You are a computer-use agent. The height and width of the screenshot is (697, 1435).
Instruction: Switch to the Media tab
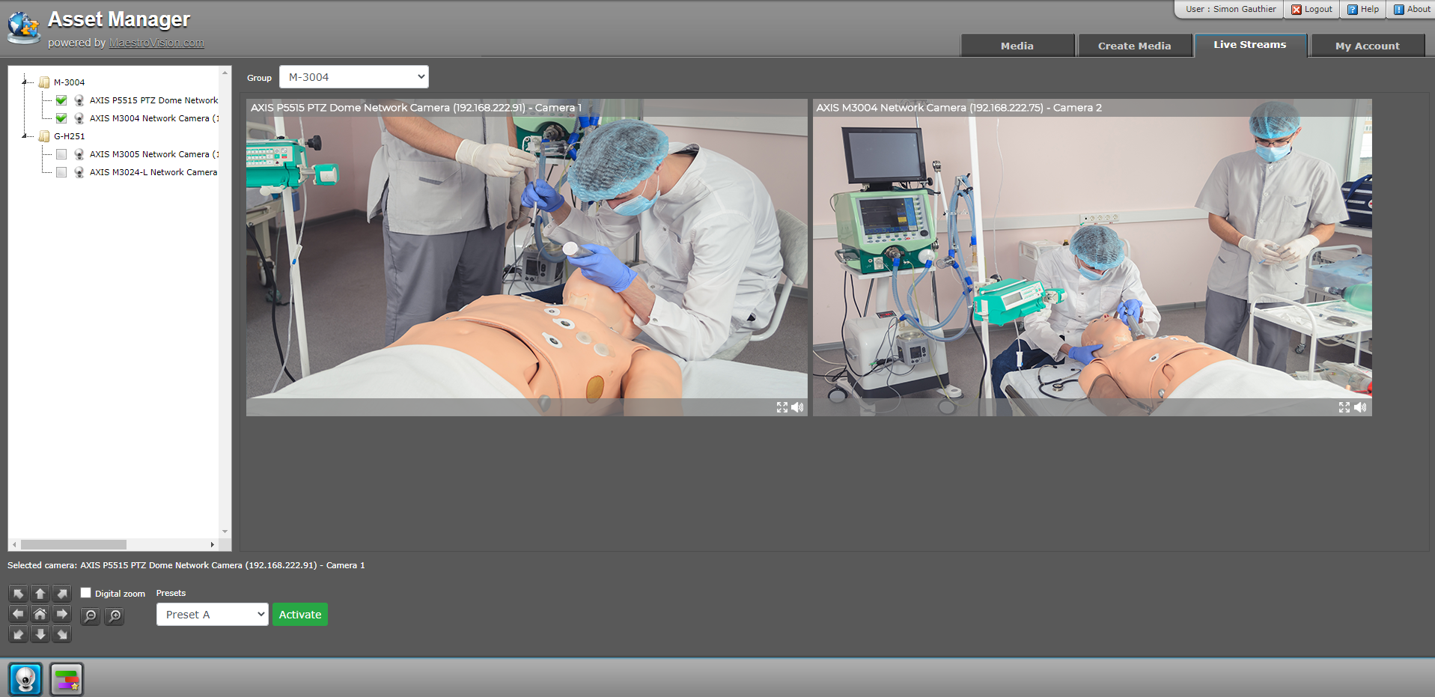tap(1017, 45)
